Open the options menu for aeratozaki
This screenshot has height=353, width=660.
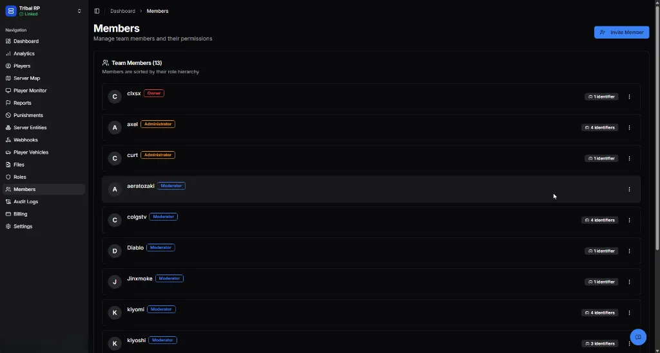629,189
